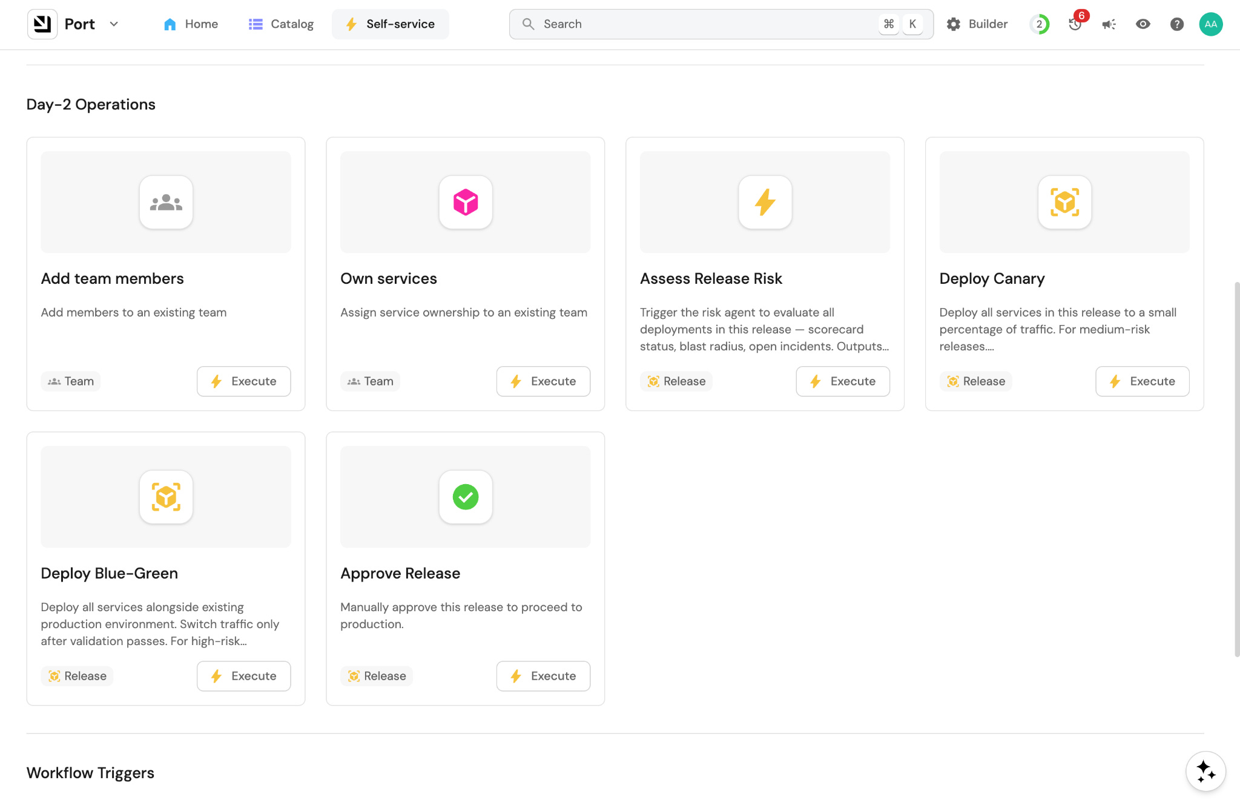
Task: Expand the Port workspace dropdown chevron
Action: pos(114,24)
